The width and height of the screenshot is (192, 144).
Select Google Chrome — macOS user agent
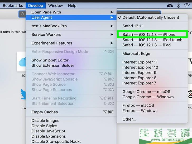(152, 92)
